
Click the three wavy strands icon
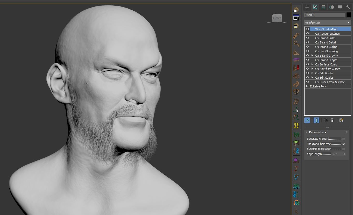click(x=296, y=53)
